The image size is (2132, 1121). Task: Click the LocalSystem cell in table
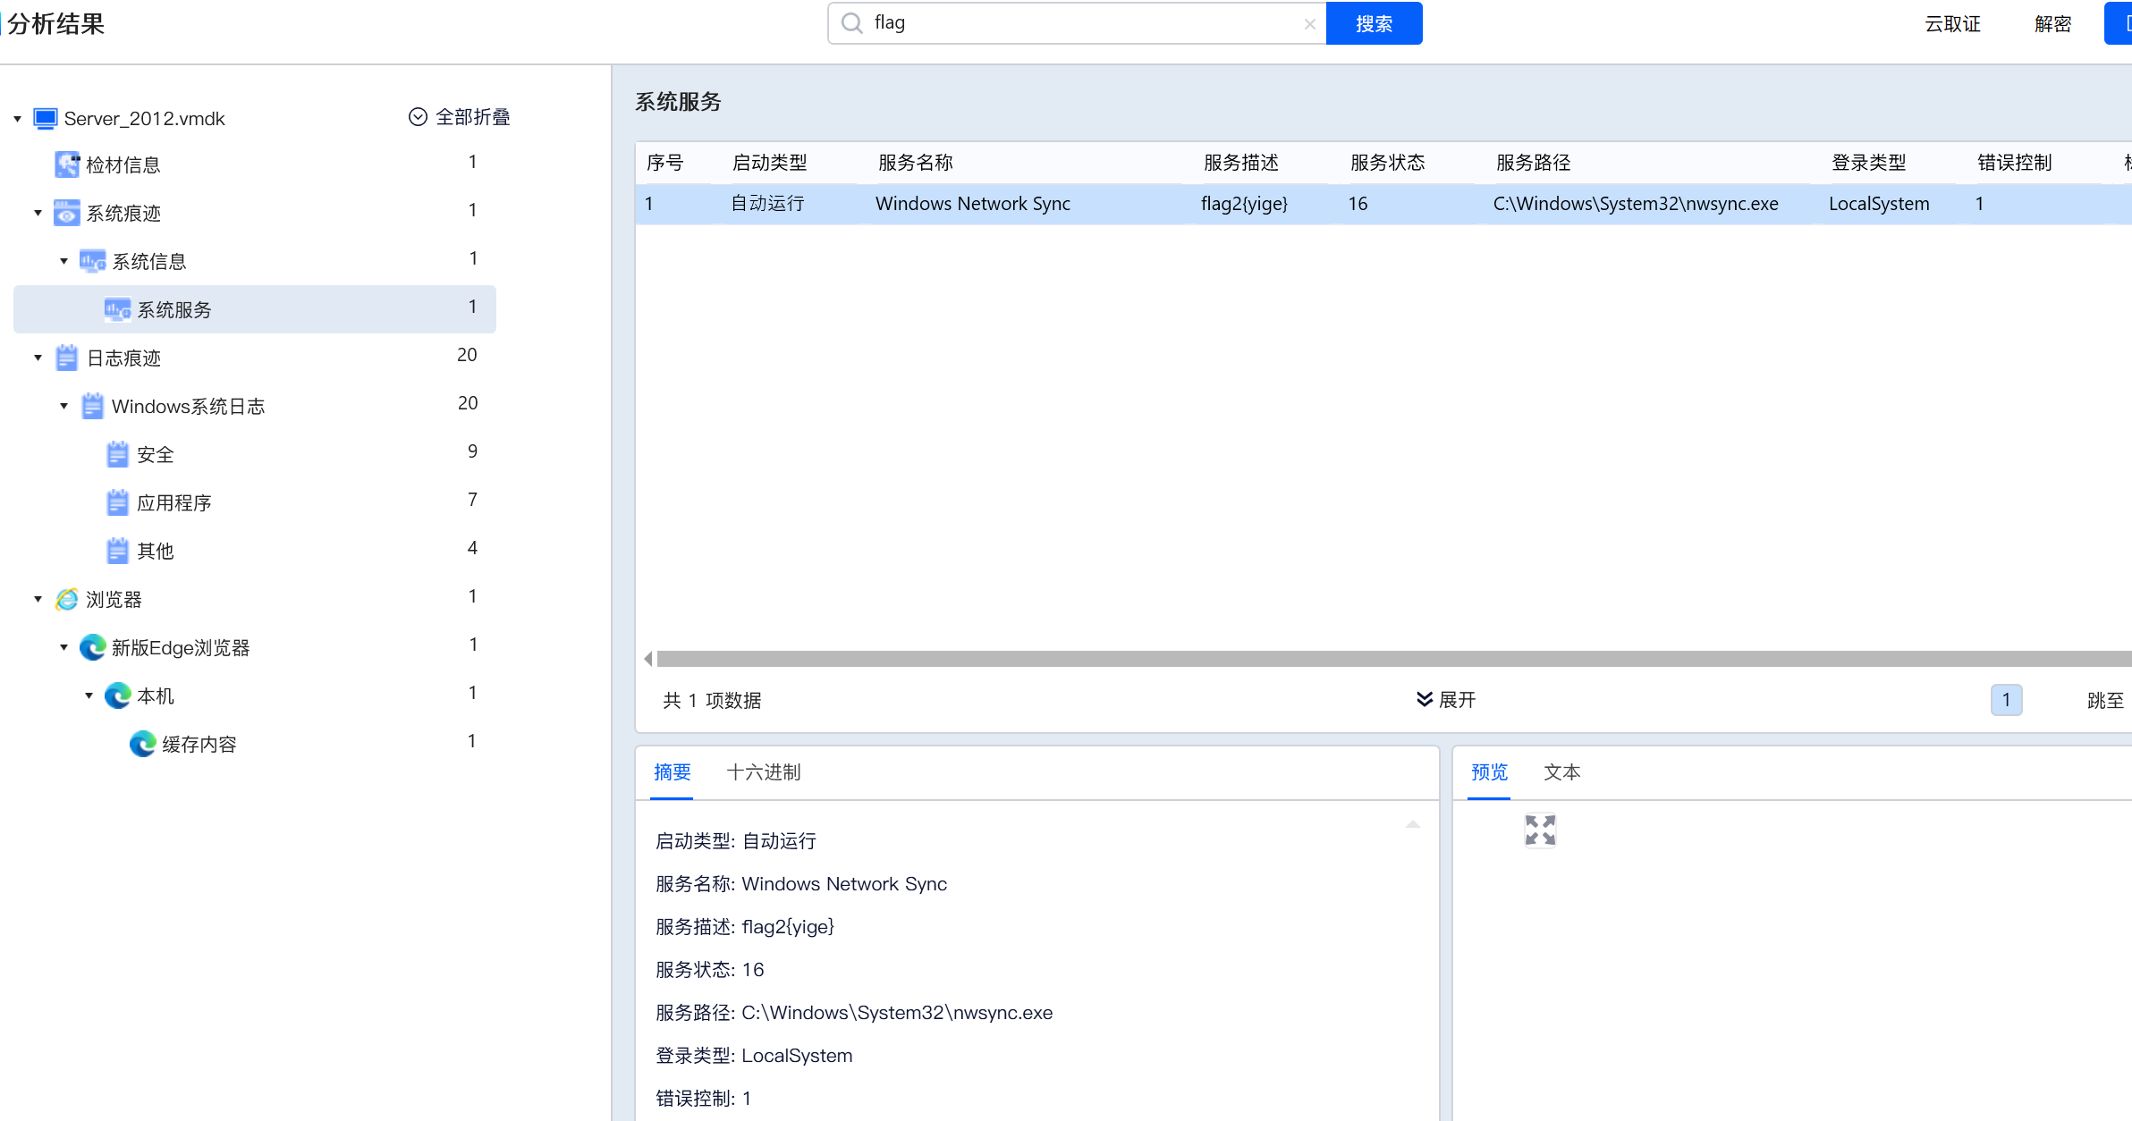tap(1879, 204)
